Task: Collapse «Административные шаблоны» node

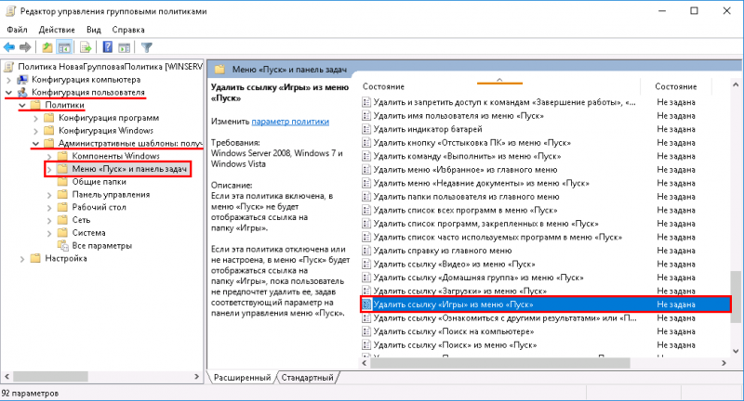Action: (x=35, y=144)
